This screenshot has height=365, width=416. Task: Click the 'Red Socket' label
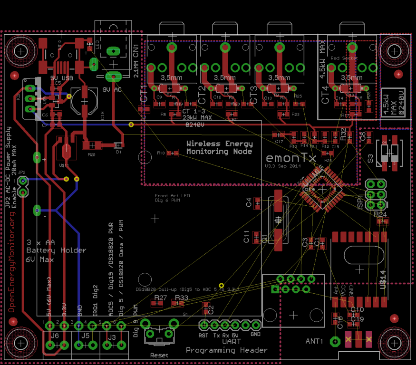click(344, 58)
